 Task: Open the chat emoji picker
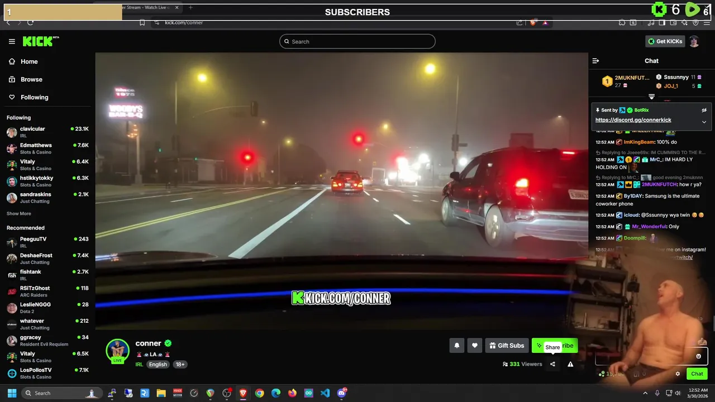click(x=698, y=356)
